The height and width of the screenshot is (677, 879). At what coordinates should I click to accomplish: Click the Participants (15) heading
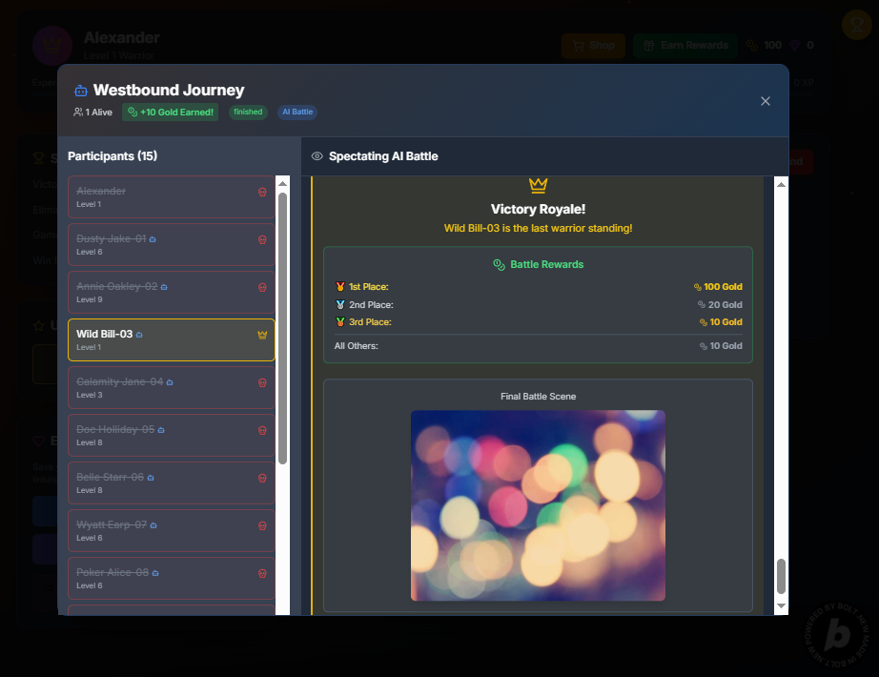[x=112, y=156]
